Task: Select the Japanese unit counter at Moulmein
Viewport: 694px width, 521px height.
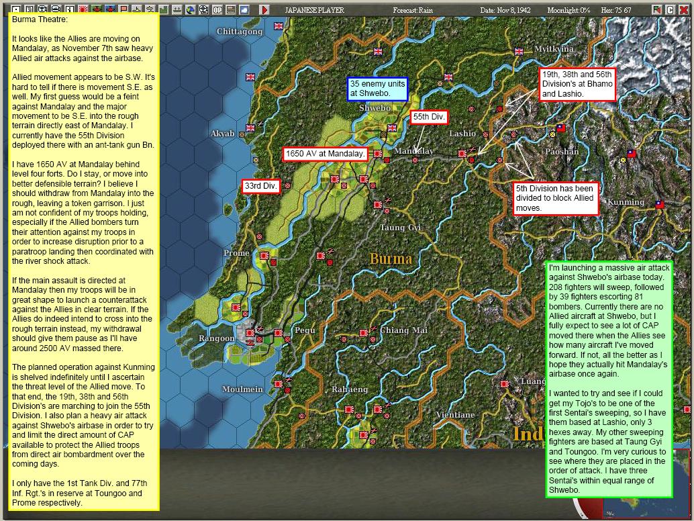Action: point(279,384)
